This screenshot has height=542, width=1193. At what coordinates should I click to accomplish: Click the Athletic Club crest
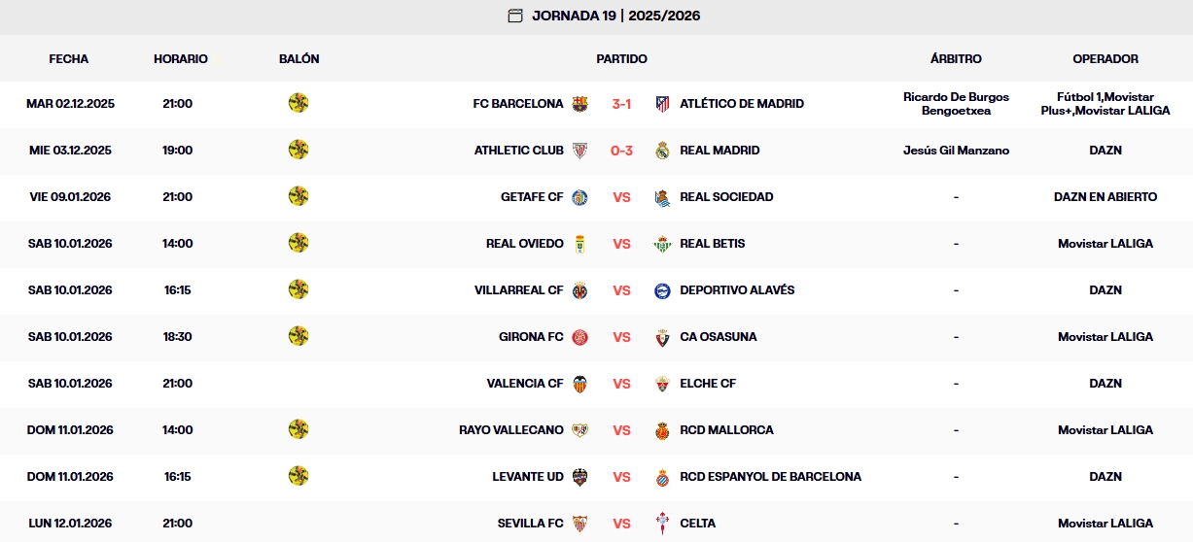click(580, 151)
